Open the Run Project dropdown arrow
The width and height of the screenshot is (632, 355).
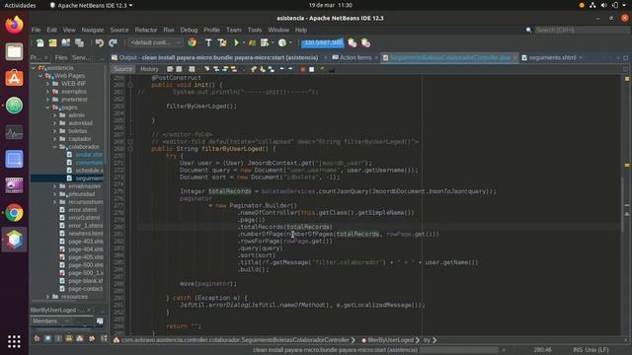click(x=244, y=42)
